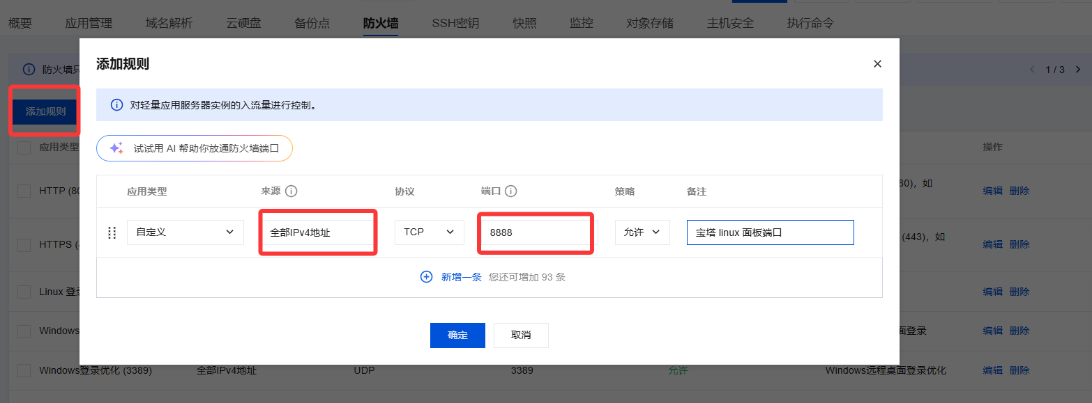Open the TCP protocol dropdown
The image size is (1092, 403).
click(429, 232)
